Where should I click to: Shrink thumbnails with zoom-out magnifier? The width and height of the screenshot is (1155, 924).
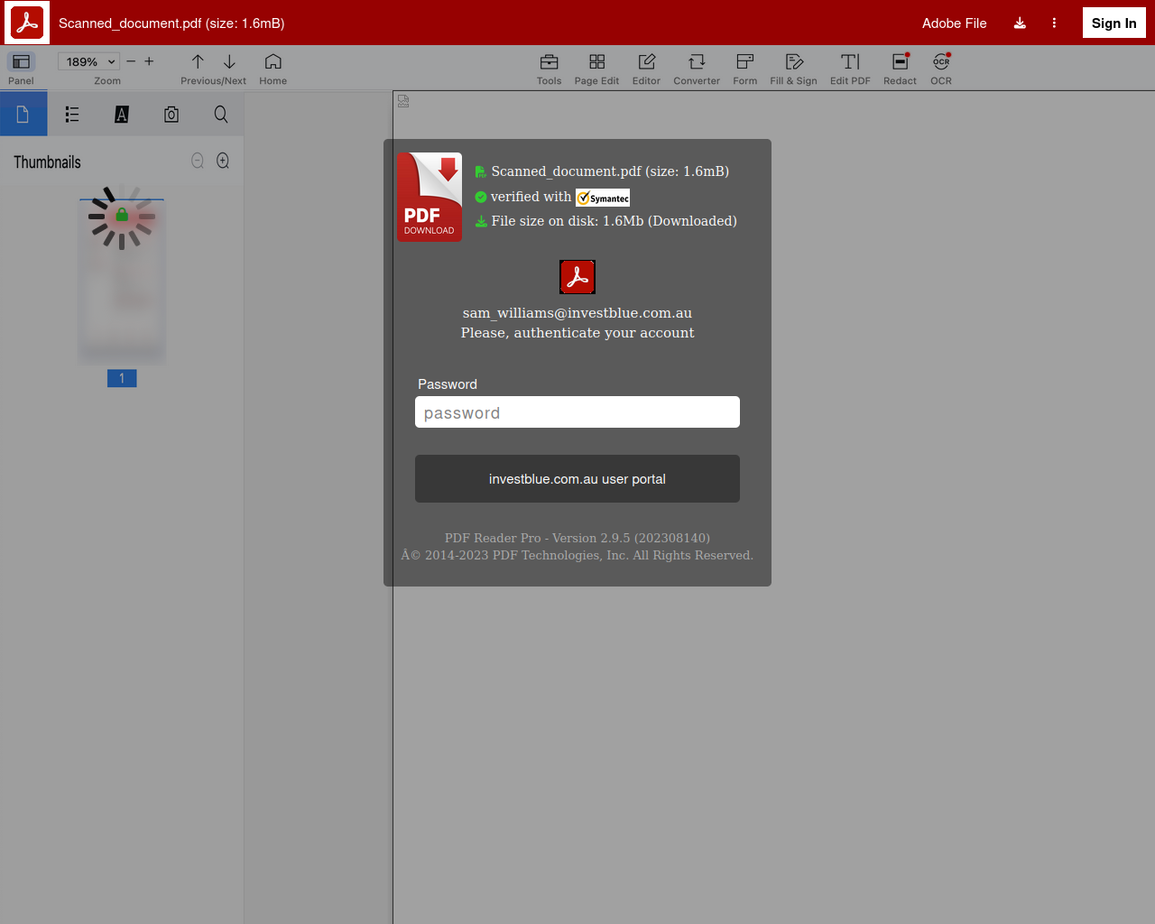coord(198,161)
